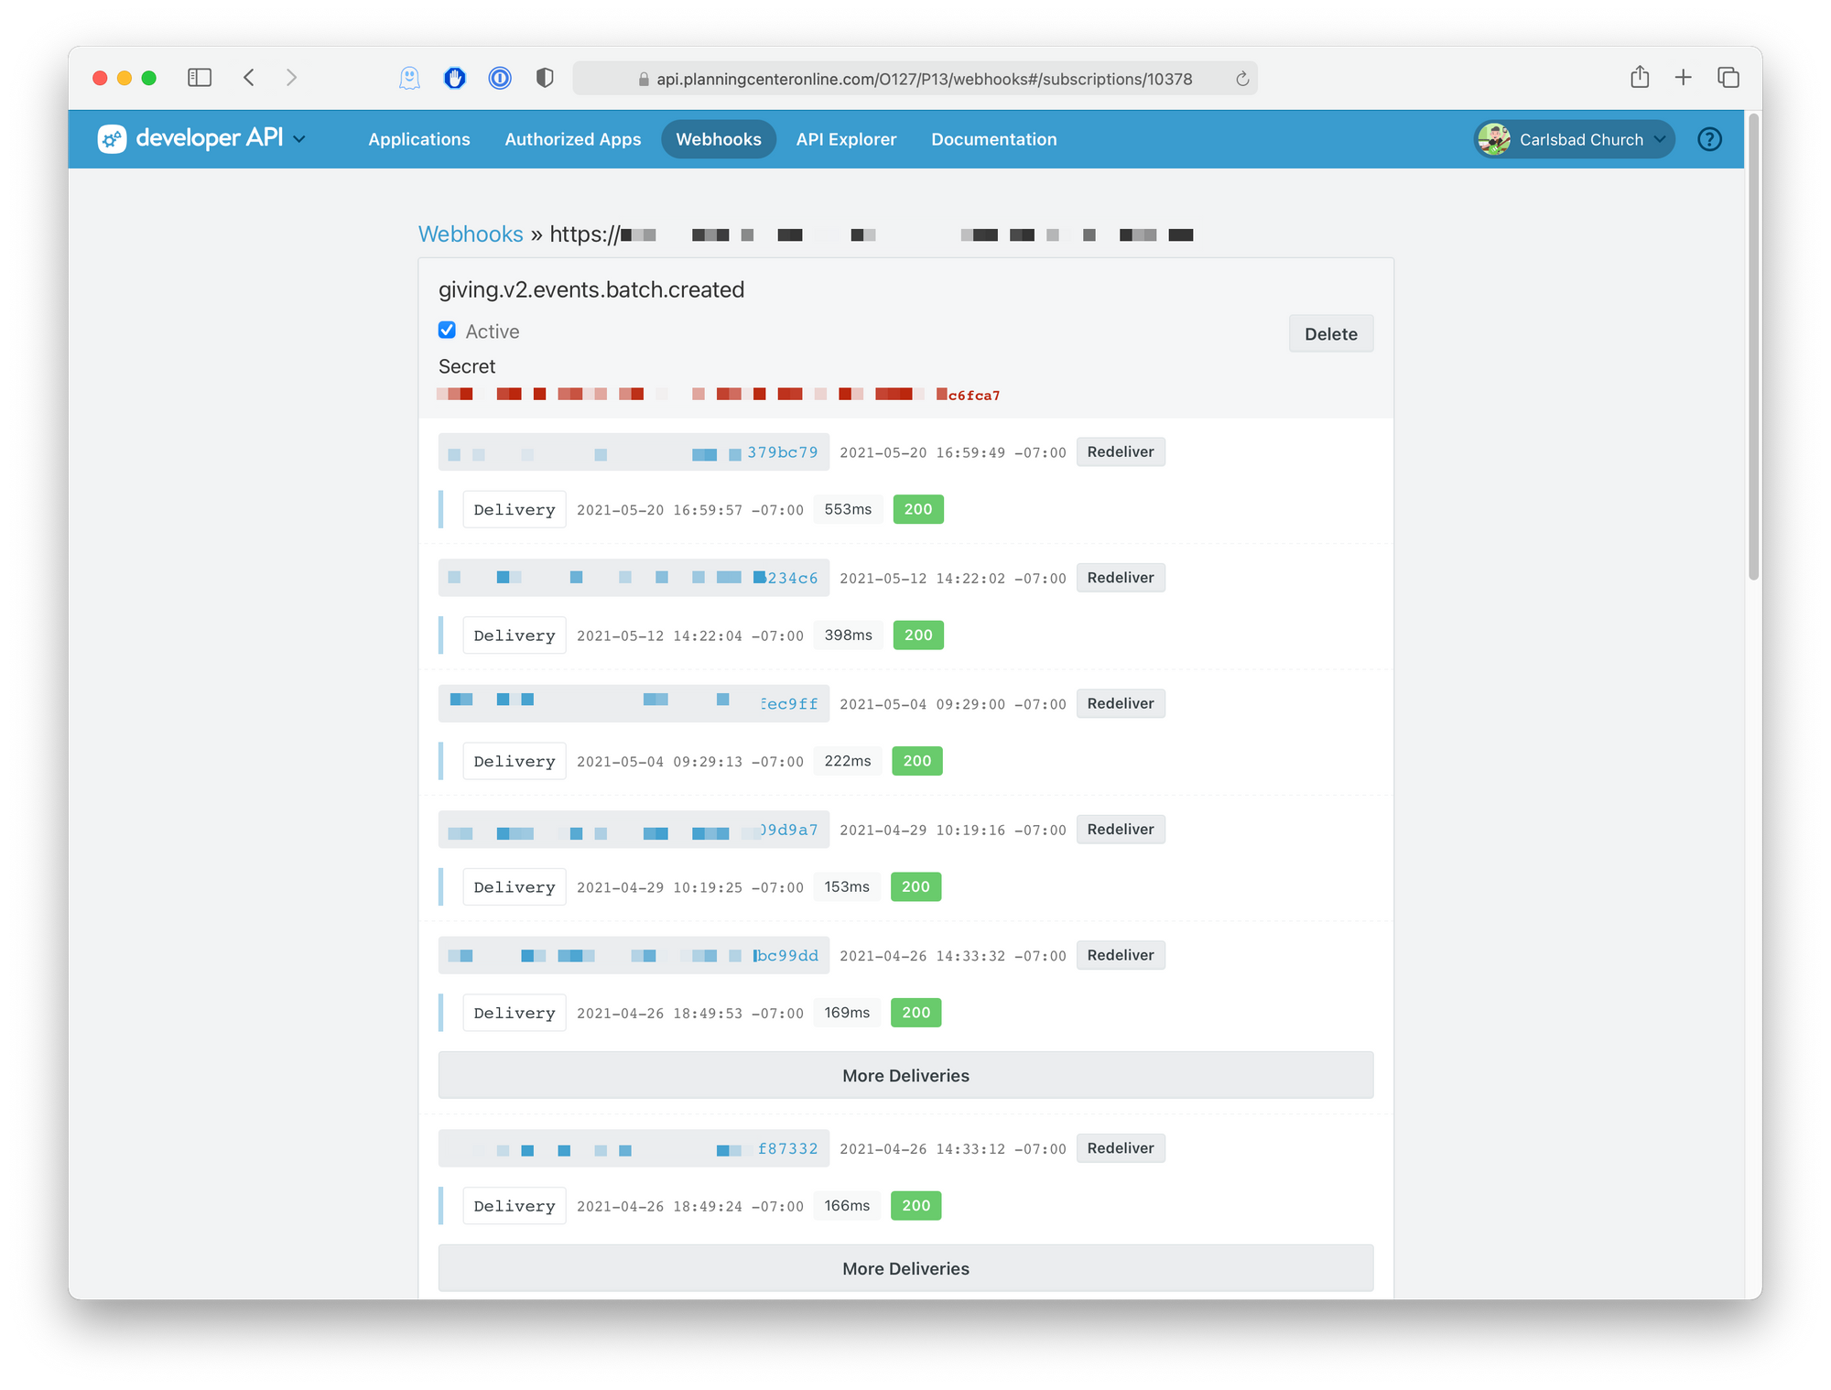Click the Ghostery ghost extension icon
This screenshot has width=1831, height=1390.
(409, 79)
